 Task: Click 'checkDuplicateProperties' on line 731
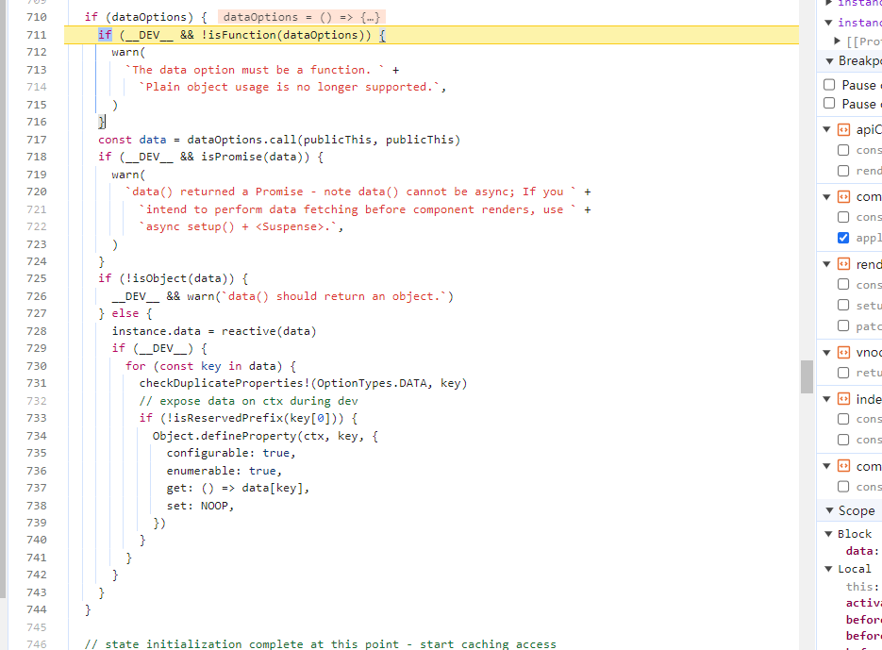[x=221, y=383]
